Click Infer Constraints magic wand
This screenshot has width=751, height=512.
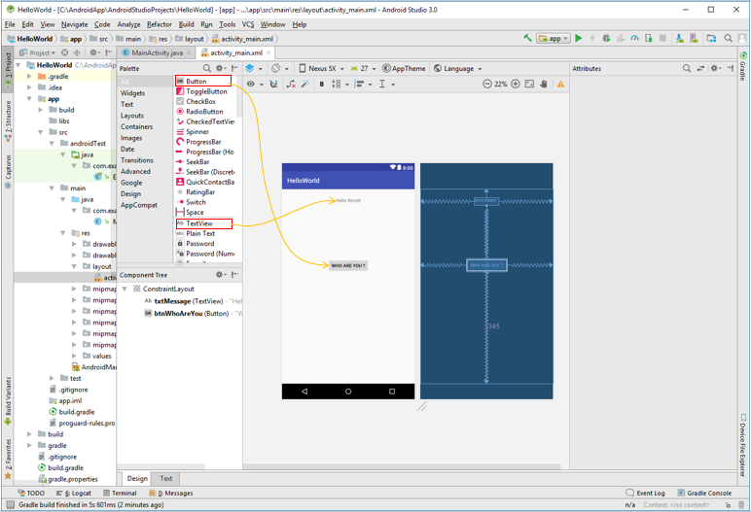(304, 84)
